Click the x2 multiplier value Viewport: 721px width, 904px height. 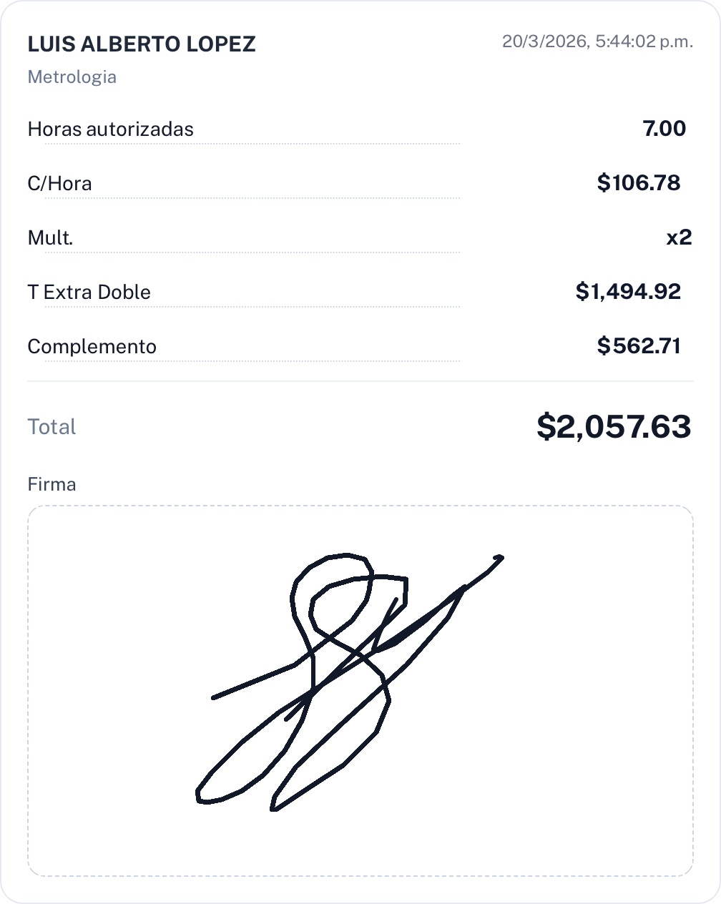679,237
